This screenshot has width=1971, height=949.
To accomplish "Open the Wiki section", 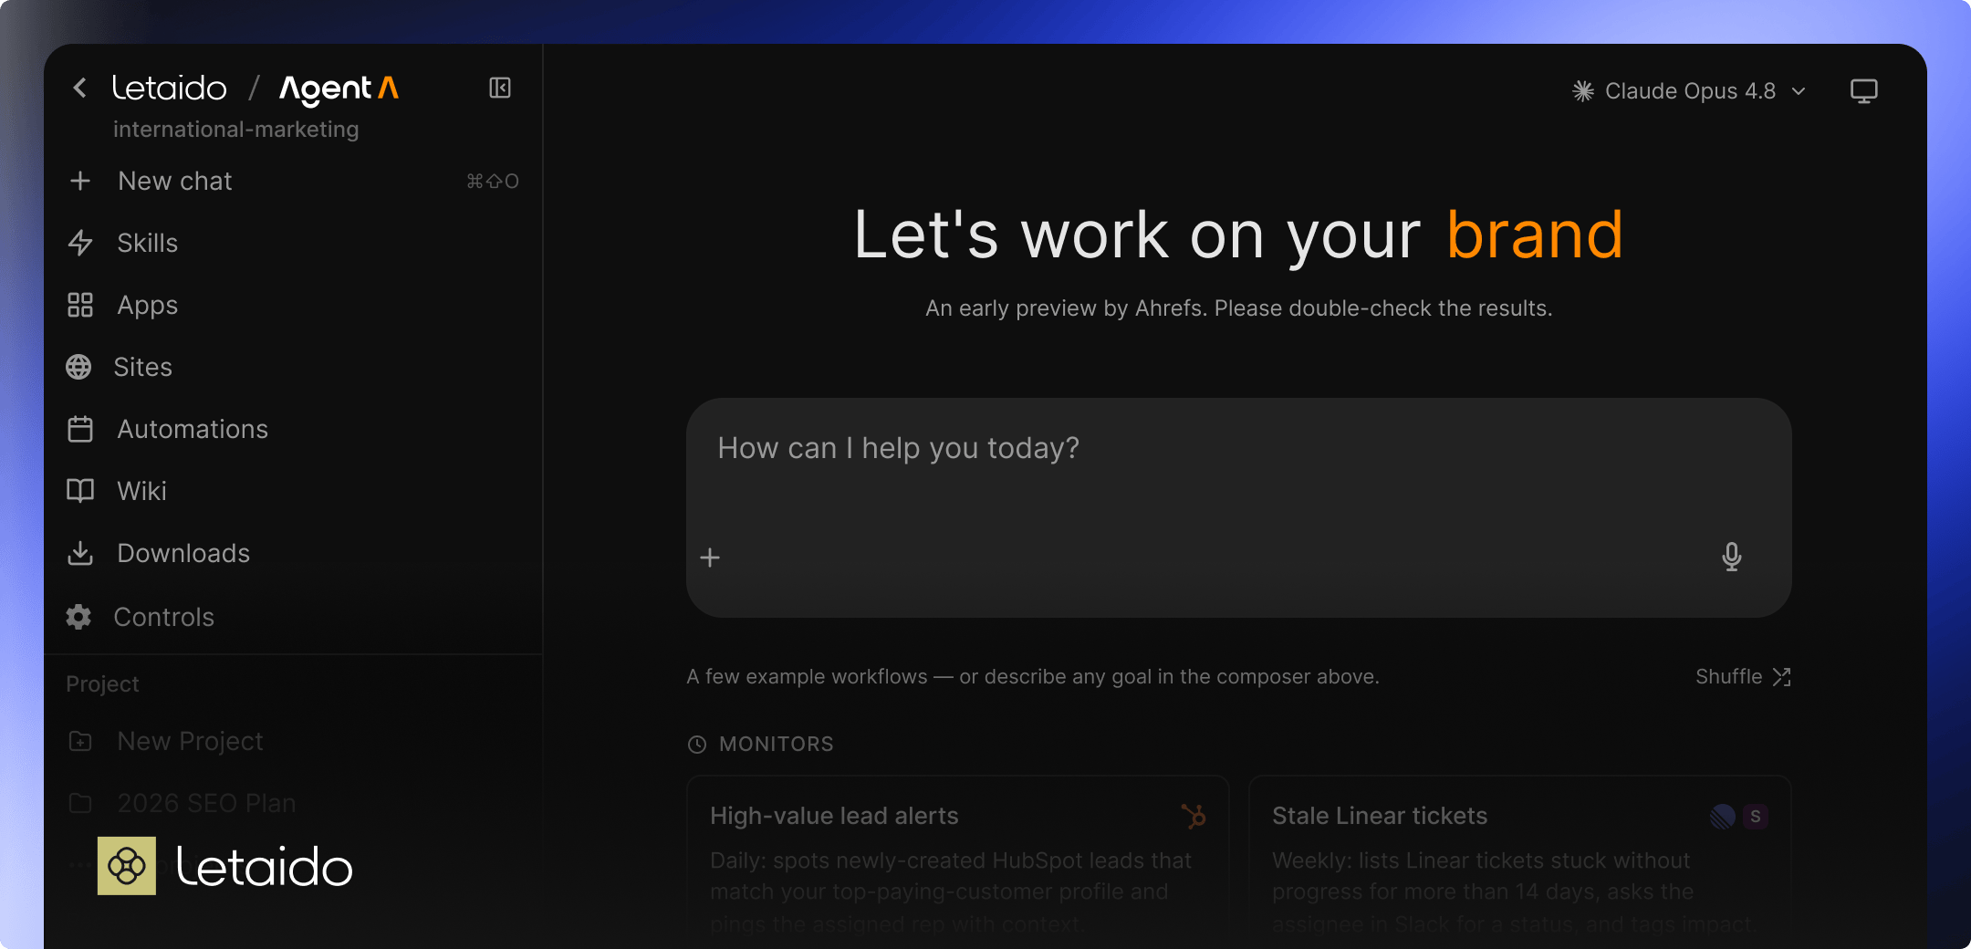I will click(293, 491).
